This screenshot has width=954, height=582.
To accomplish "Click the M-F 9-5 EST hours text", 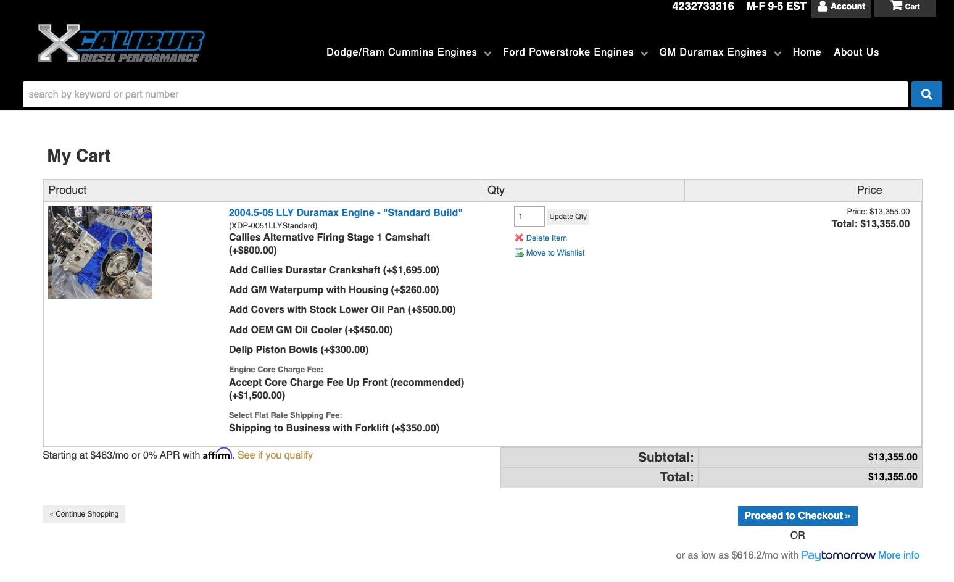I will tap(776, 6).
